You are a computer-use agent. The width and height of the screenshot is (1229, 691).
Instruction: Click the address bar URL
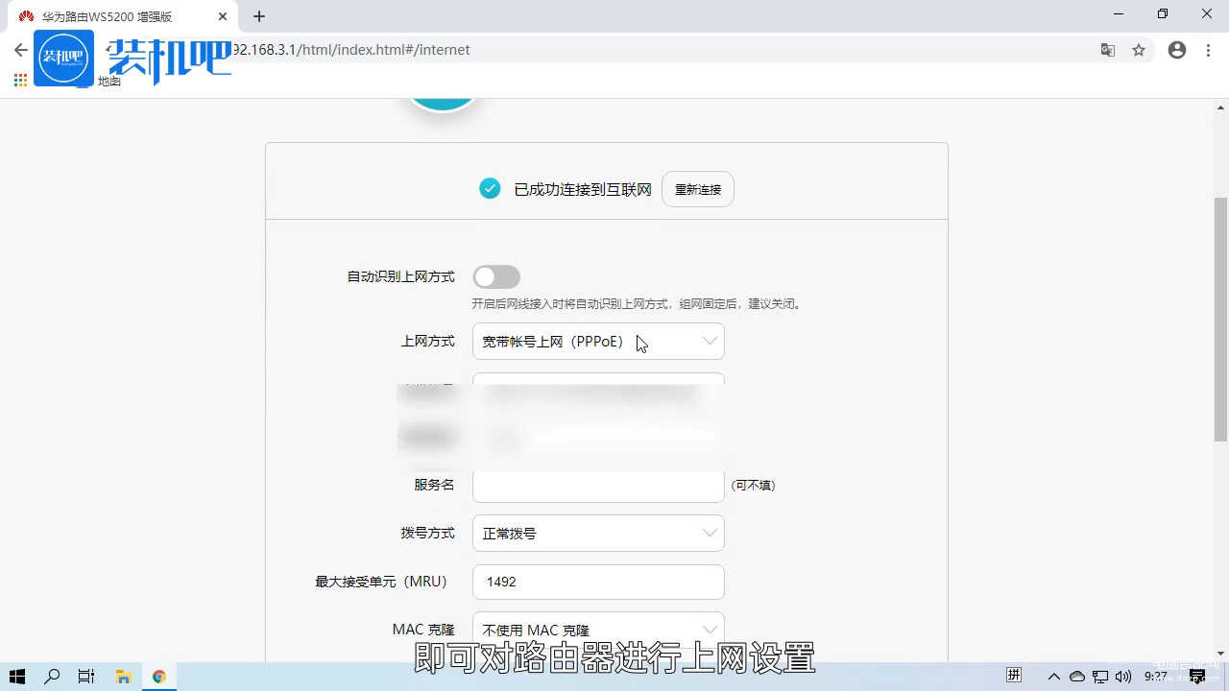point(350,50)
